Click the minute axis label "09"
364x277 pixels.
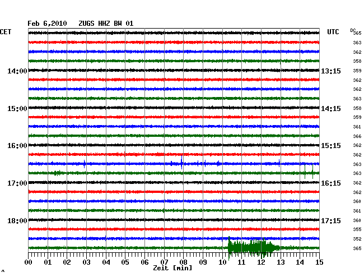tap(203, 262)
